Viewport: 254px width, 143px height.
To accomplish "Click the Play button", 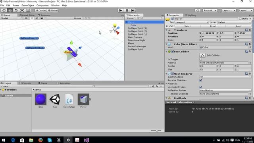I will pos(120,10).
